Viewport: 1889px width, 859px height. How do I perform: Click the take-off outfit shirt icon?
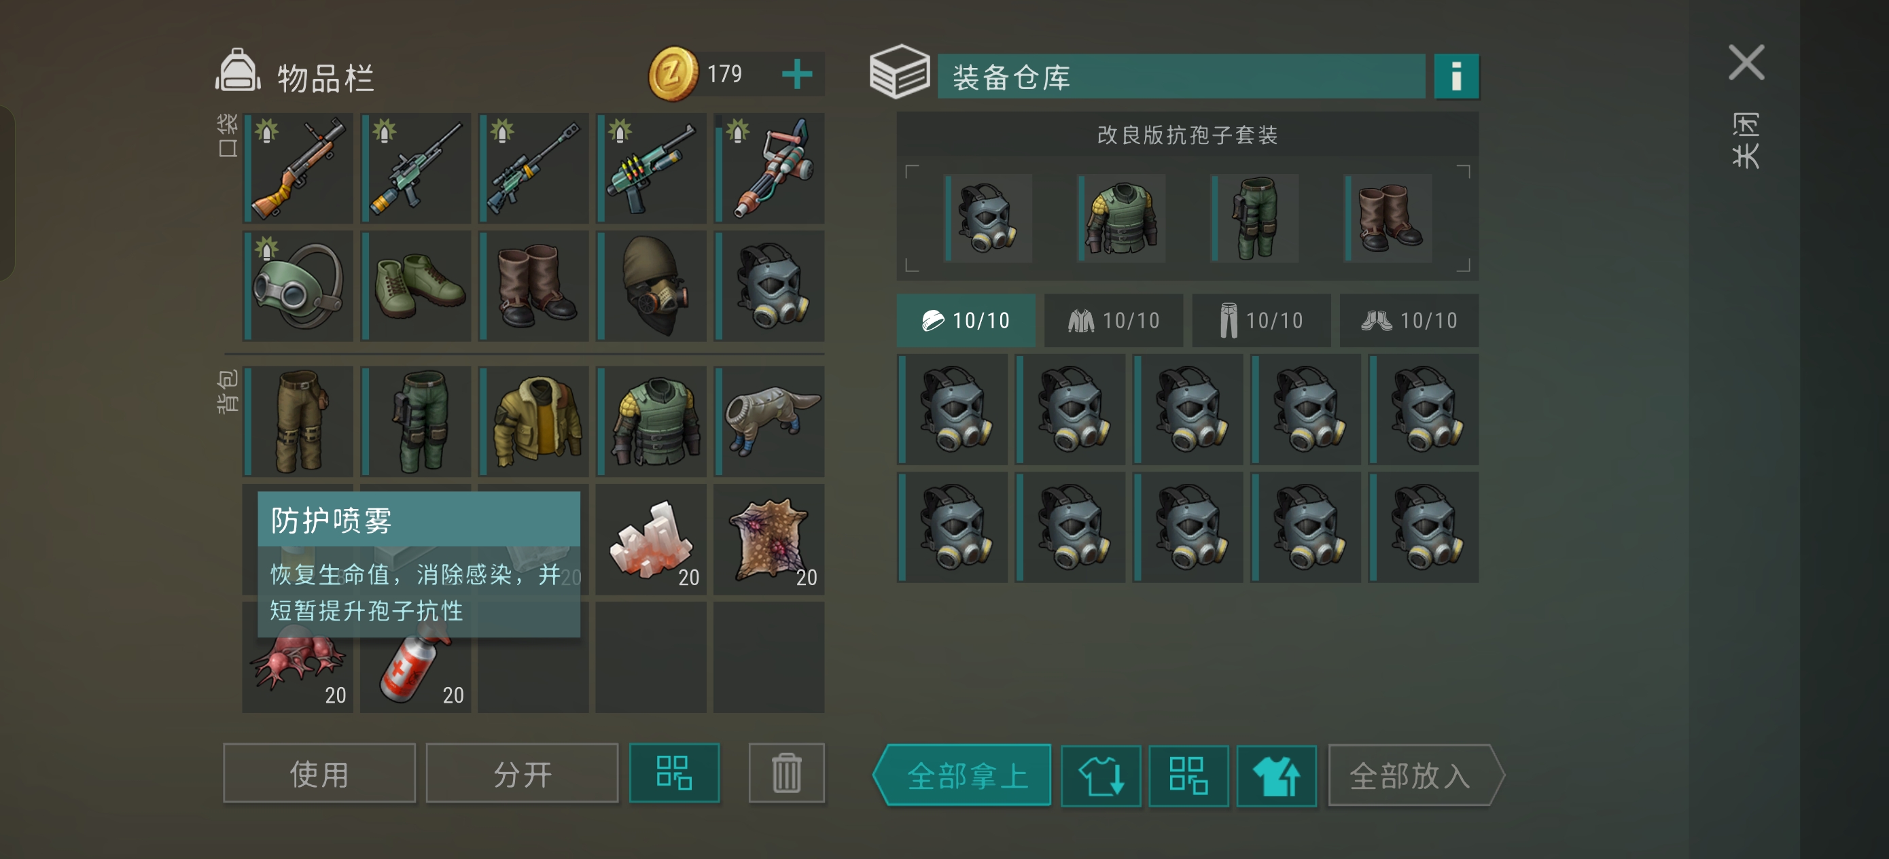pos(1101,775)
